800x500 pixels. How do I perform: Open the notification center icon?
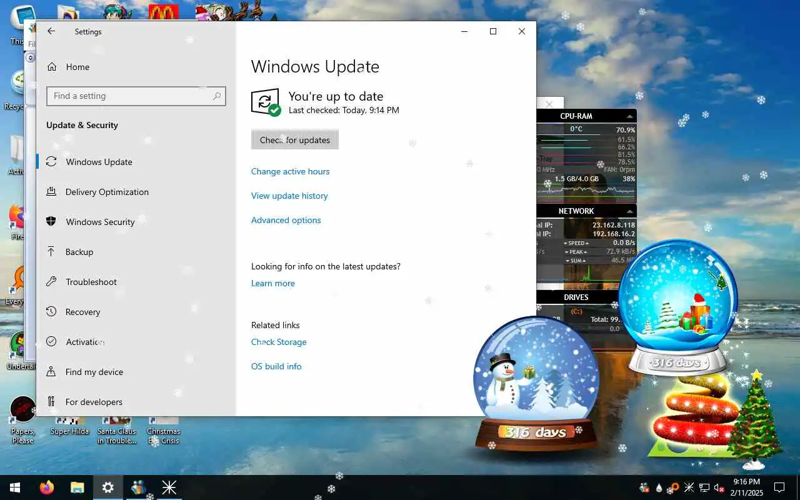[779, 487]
